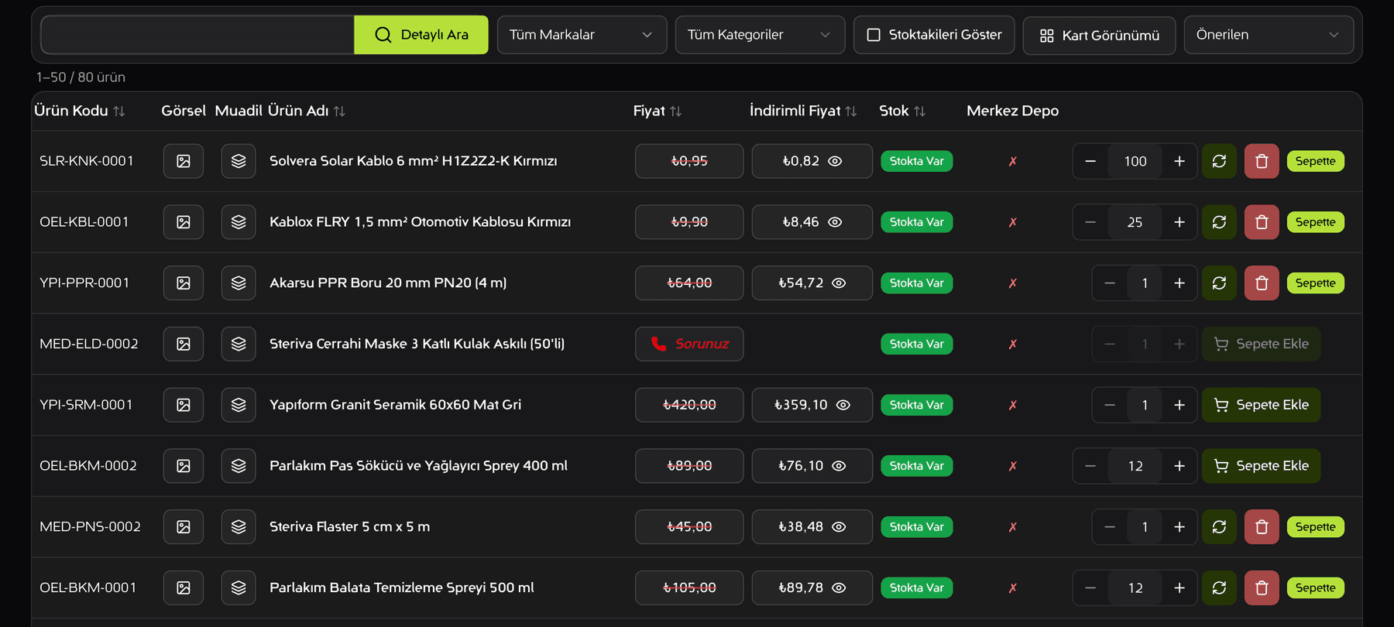The height and width of the screenshot is (627, 1394).
Task: Sort by Ürün Adı column
Action: click(307, 111)
